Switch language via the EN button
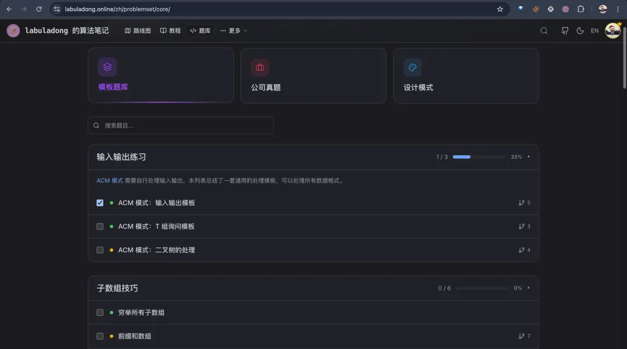This screenshot has width=627, height=349. pos(593,30)
